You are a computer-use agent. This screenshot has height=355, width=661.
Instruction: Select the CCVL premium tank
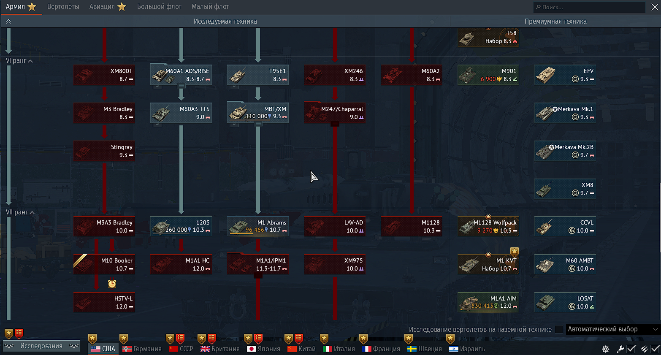[x=565, y=226]
